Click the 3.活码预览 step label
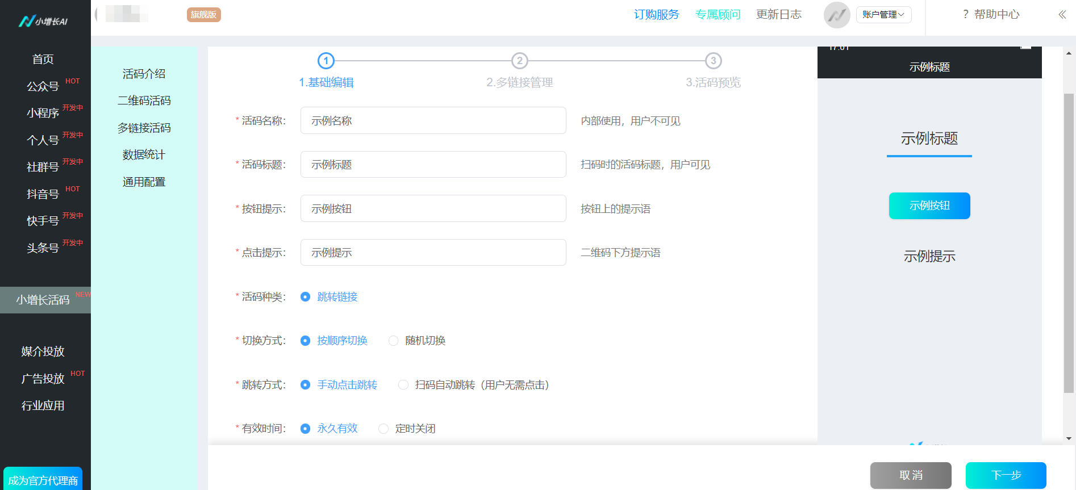Screen dimensions: 1076x490 [714, 82]
